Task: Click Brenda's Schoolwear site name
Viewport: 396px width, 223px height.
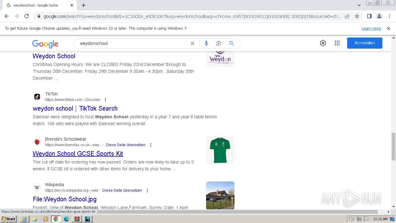Action: pyautogui.click(x=66, y=139)
